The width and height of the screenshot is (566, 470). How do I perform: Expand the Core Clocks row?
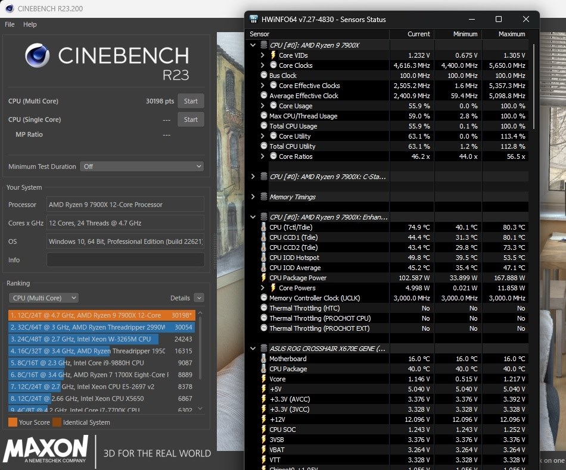262,65
